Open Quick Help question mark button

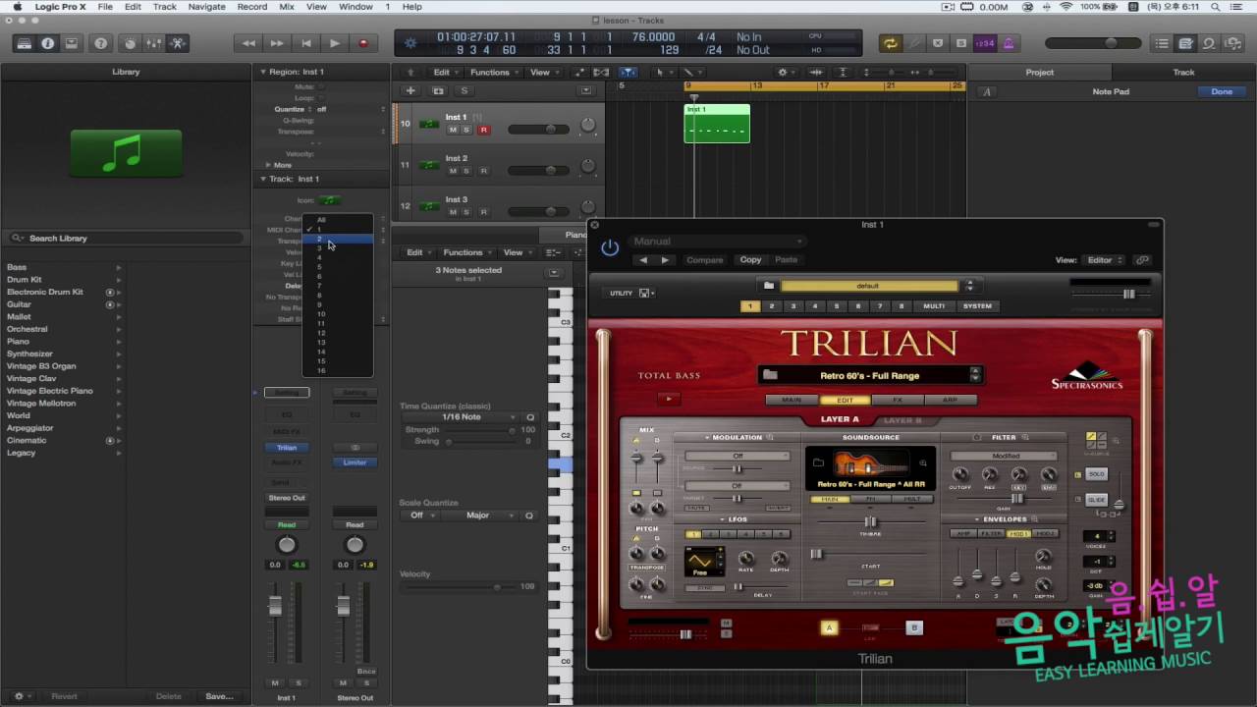click(100, 43)
